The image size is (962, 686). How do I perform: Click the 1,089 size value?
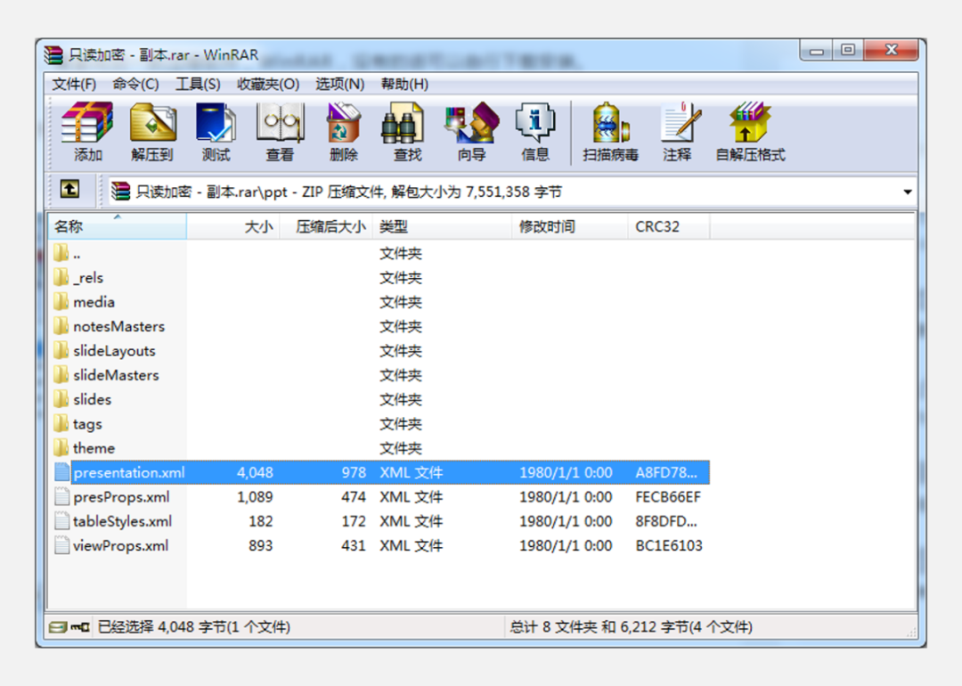pyautogui.click(x=256, y=497)
